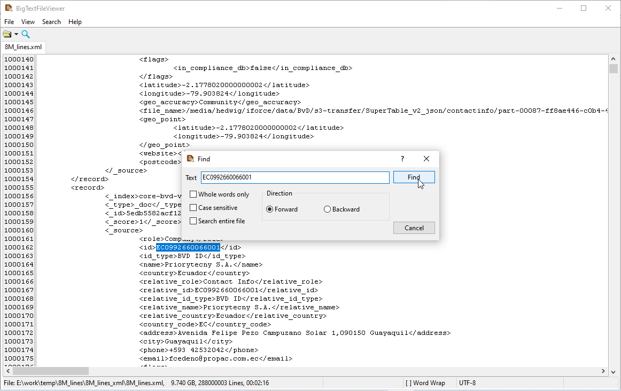Click the Find button
This screenshot has height=391, width=621.
point(414,177)
